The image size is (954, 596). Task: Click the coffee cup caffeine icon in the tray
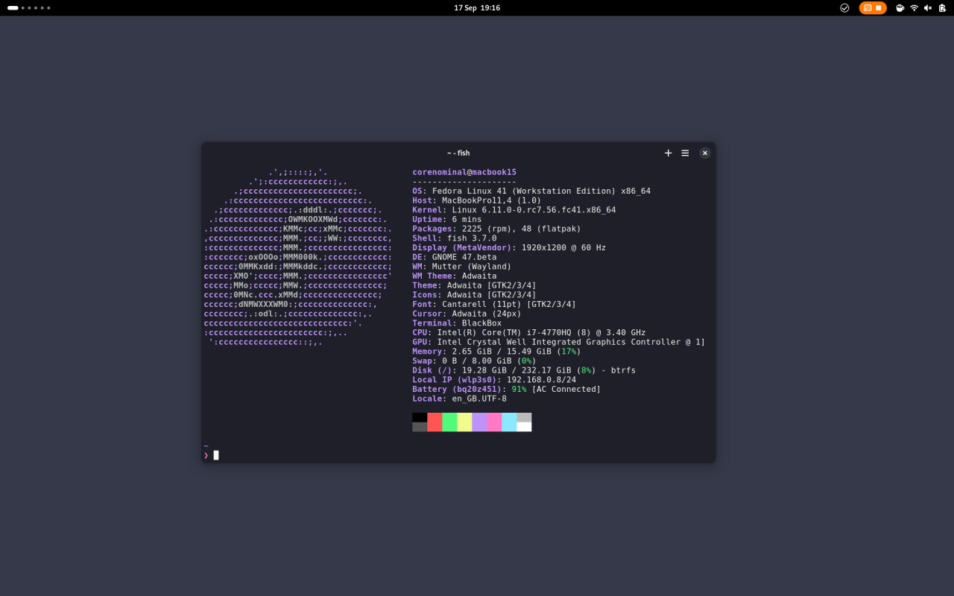click(900, 7)
